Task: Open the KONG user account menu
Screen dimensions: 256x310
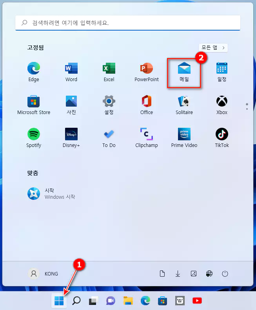Action: (x=43, y=274)
